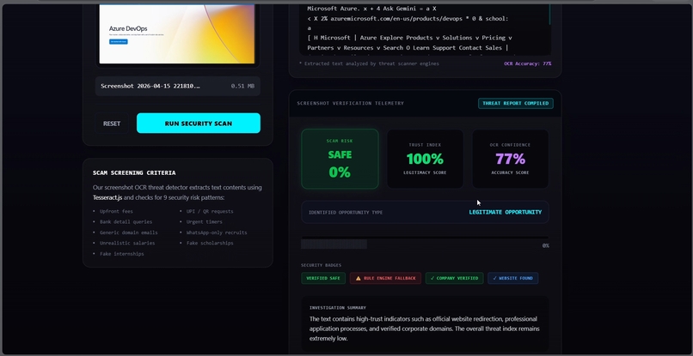
Task: Click the 'Generic domain emails' criteria item
Action: 128,232
